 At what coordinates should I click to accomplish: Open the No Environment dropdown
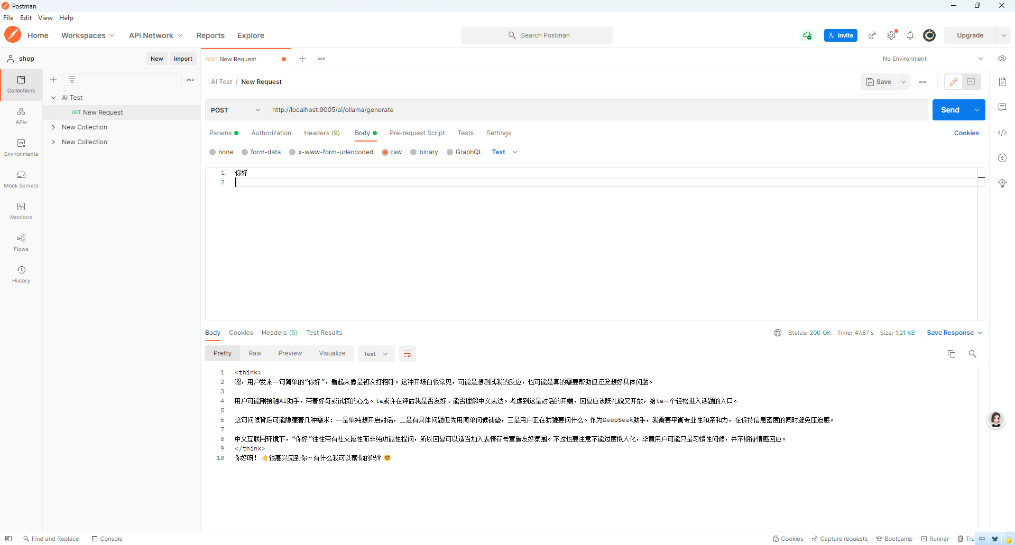pyautogui.click(x=933, y=59)
